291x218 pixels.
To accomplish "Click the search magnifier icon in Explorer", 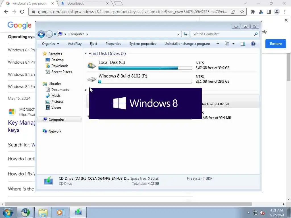I will click(x=256, y=34).
